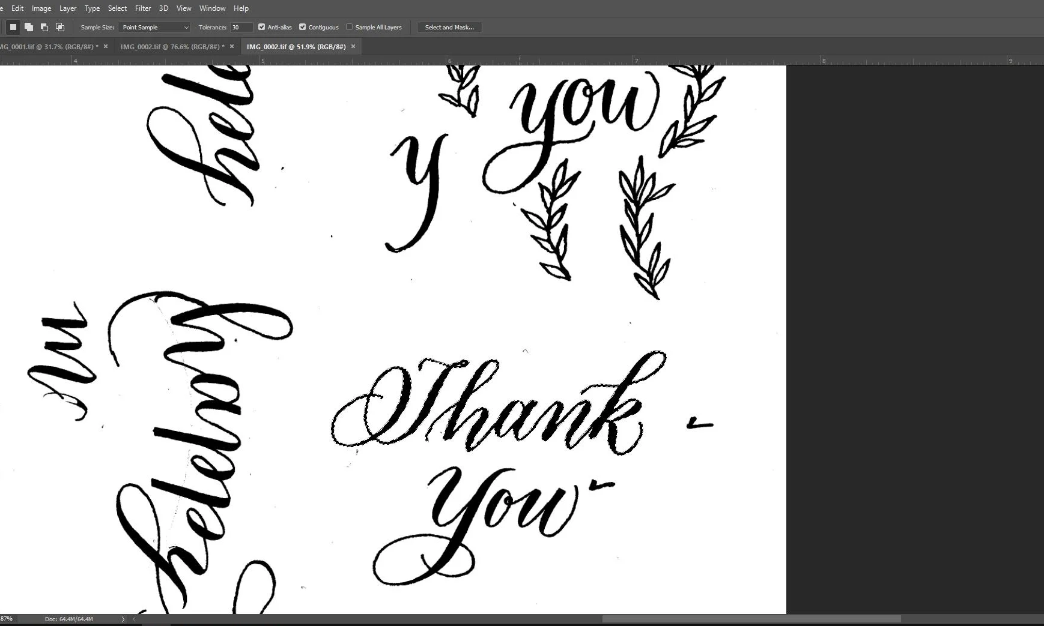The image size is (1044, 626).
Task: Disable the Anti-alias checkbox
Action: pos(261,27)
